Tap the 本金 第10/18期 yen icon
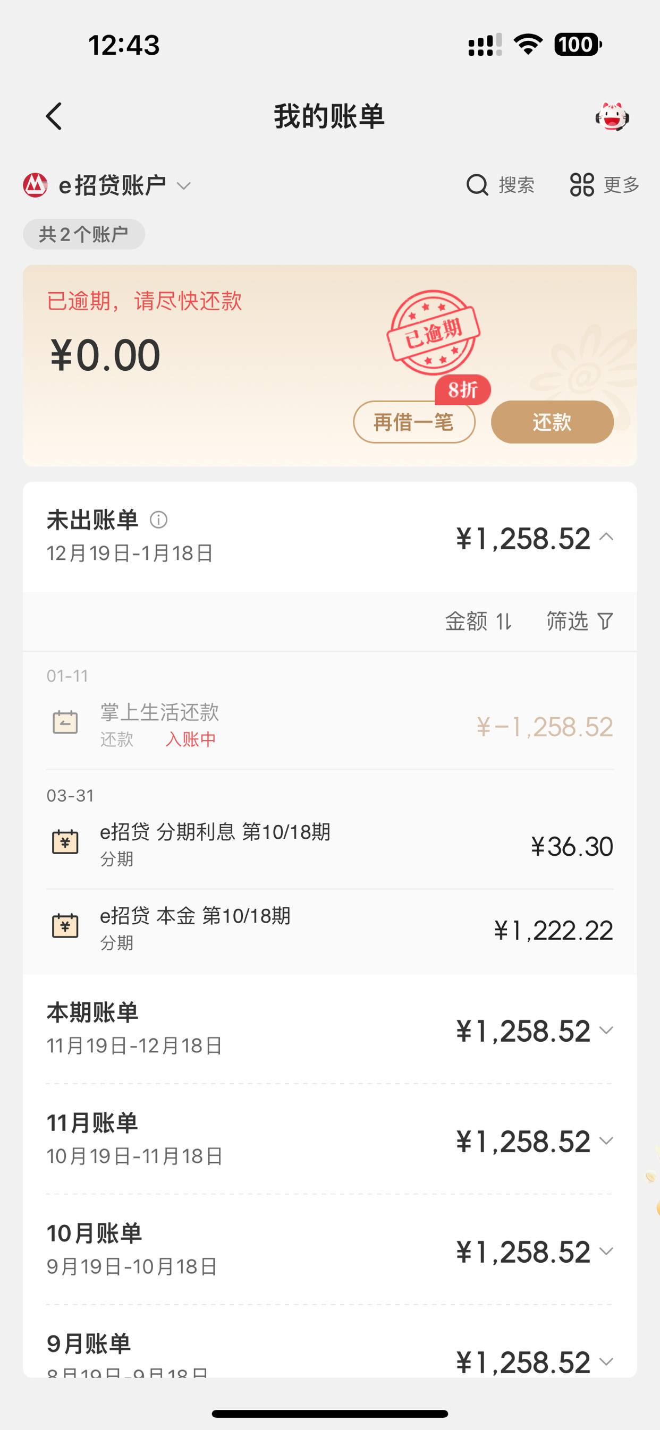Screen dimensions: 660x1430 pyautogui.click(x=65, y=925)
